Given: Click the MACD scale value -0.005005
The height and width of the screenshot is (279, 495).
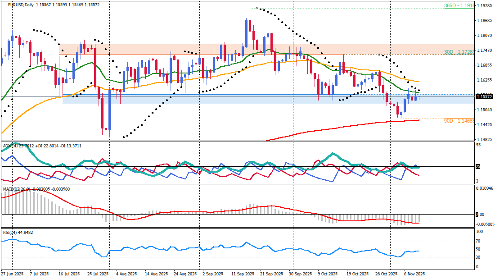Looking at the screenshot, I should 486,224.
